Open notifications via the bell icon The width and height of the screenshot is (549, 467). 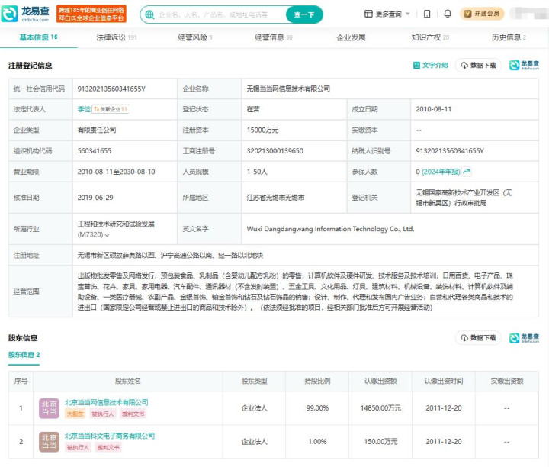coord(447,14)
